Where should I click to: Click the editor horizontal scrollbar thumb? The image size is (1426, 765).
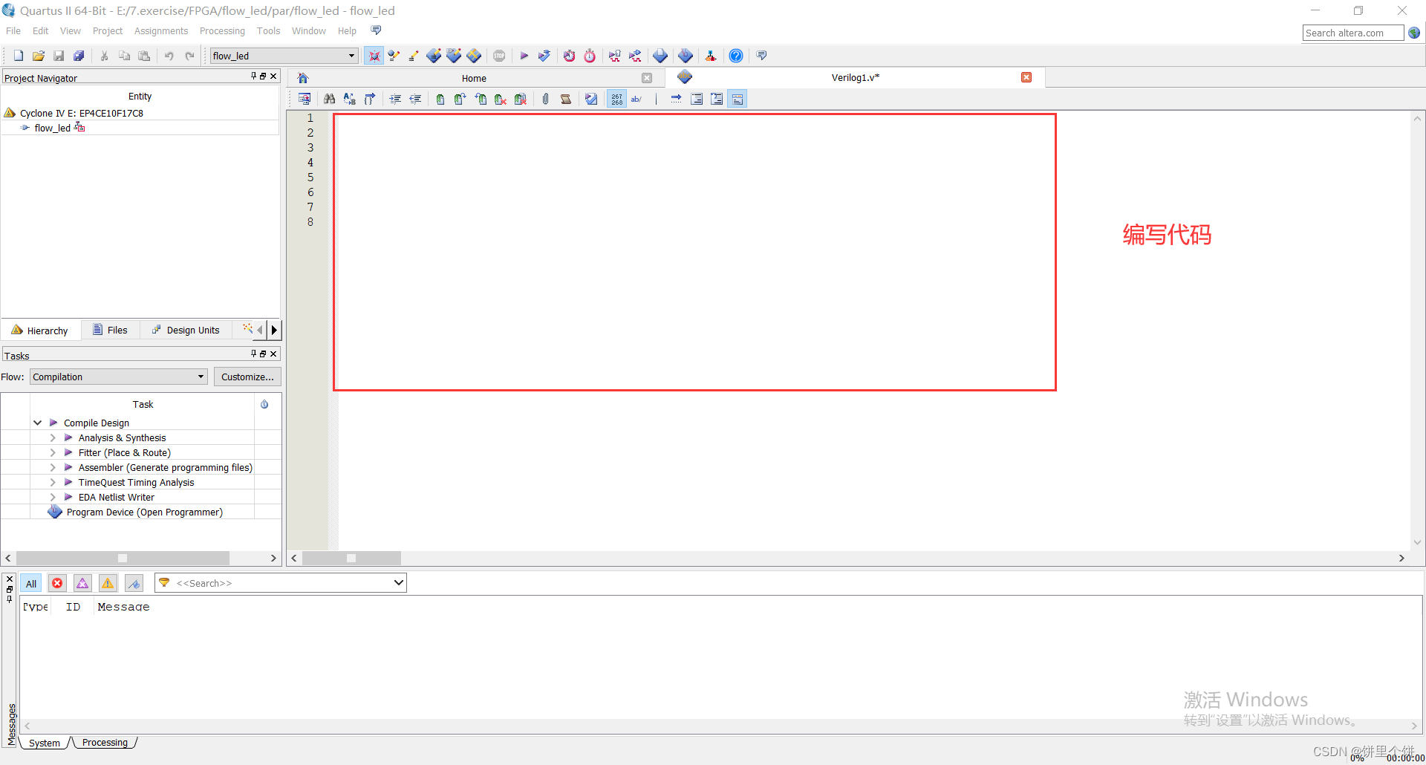[x=351, y=558]
